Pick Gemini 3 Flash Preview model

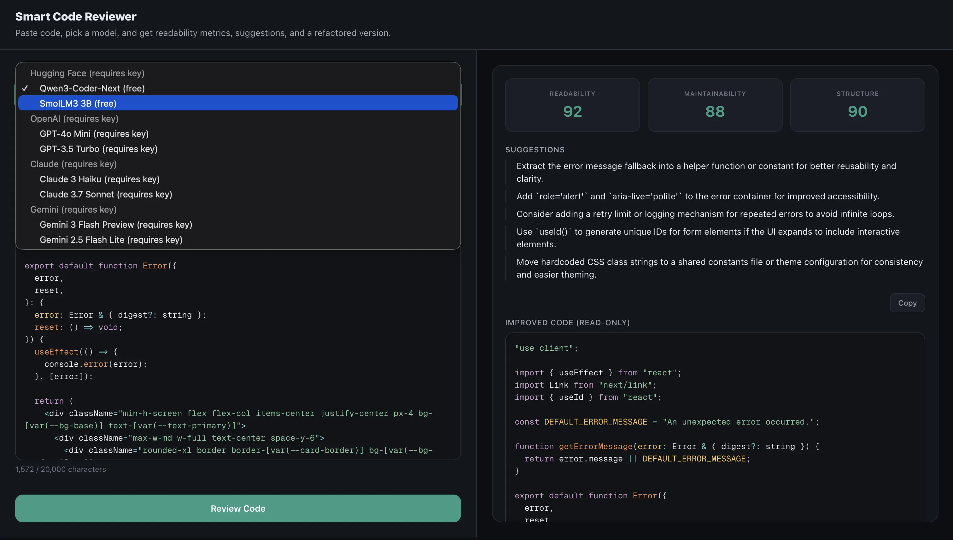pos(116,225)
